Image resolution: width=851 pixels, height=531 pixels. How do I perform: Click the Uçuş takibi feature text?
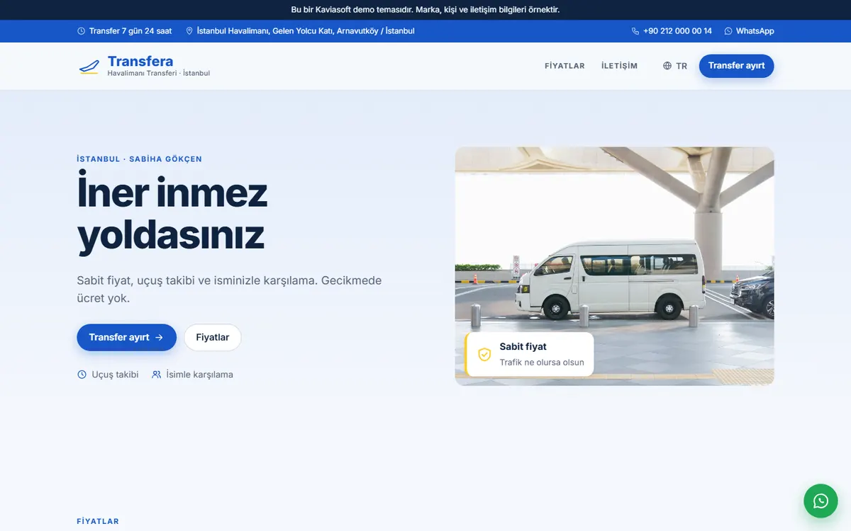115,375
